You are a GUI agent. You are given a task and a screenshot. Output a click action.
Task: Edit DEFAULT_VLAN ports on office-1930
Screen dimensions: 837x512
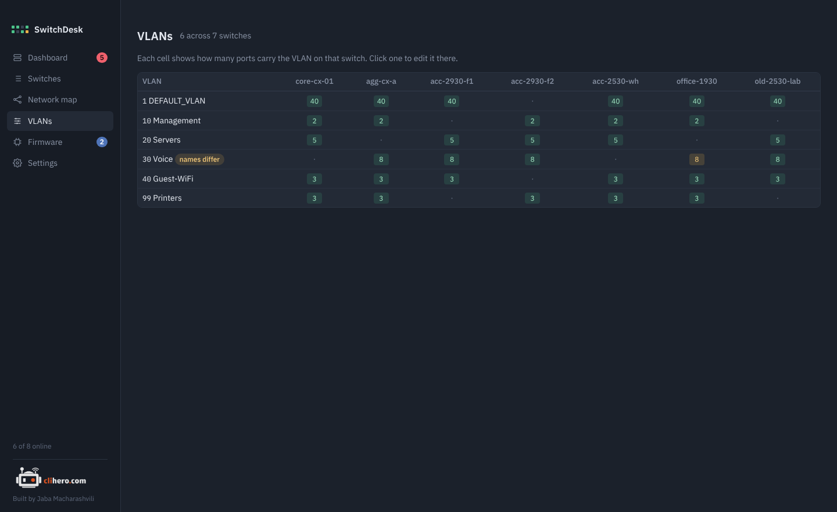[x=696, y=101]
